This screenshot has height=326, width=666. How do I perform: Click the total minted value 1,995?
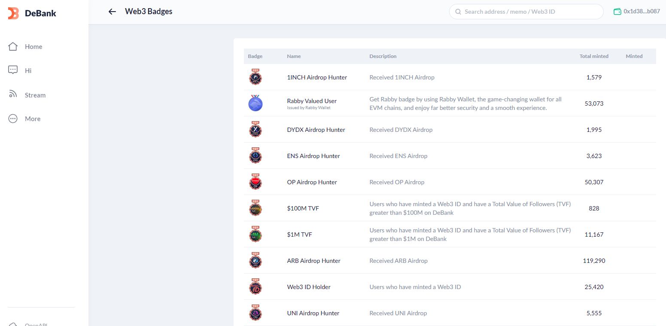click(x=594, y=130)
